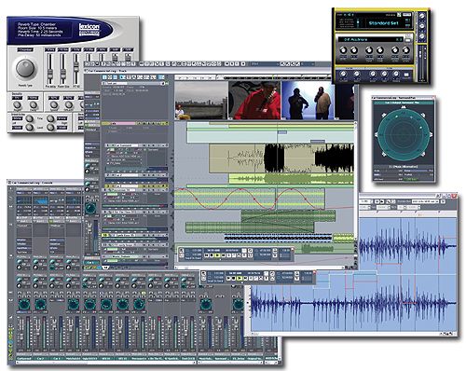
Task: Click Stop in the track view transport
Action: pos(212,255)
